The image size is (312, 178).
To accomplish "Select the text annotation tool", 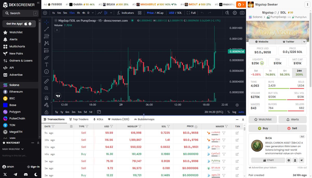I will tap(47, 64).
